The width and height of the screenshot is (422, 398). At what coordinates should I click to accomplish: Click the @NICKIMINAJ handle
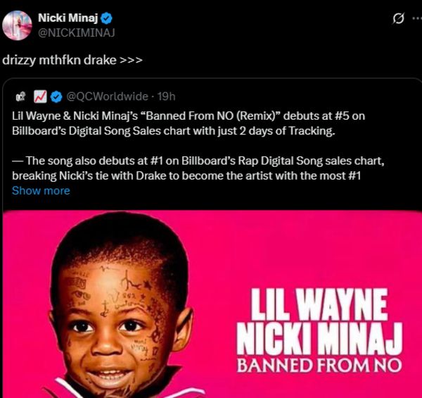coord(77,33)
